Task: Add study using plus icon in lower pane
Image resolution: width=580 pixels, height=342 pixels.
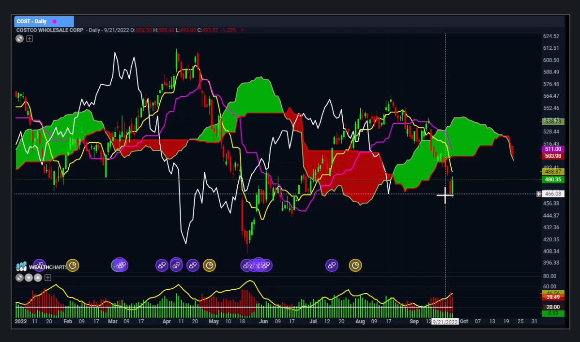Action: tap(48, 277)
